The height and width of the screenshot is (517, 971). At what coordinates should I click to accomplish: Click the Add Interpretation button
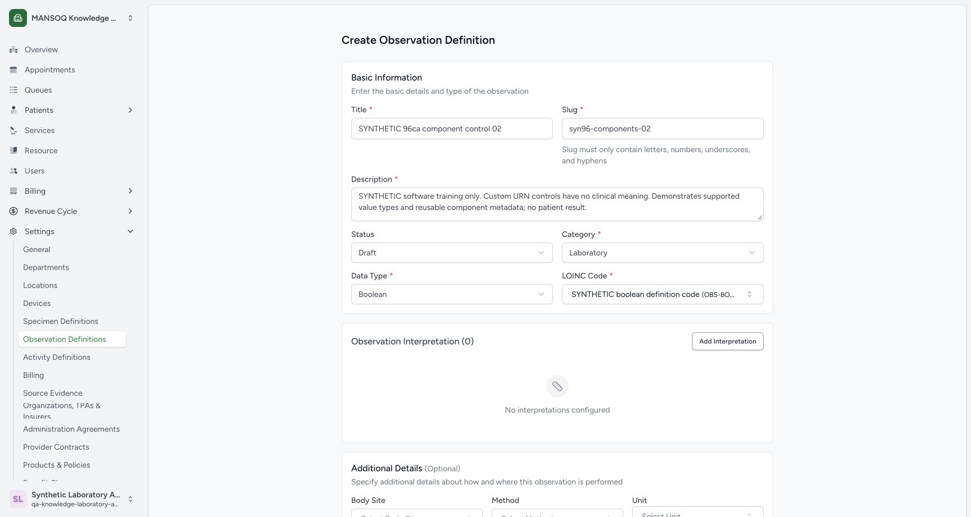click(728, 341)
